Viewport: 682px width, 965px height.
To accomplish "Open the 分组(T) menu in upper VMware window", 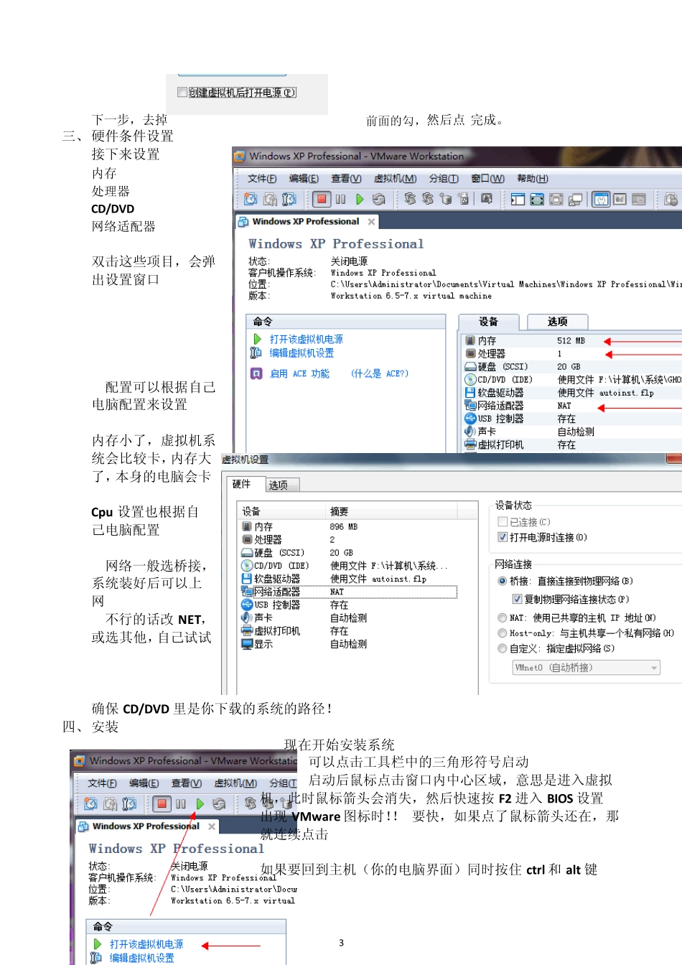I will pyautogui.click(x=444, y=178).
